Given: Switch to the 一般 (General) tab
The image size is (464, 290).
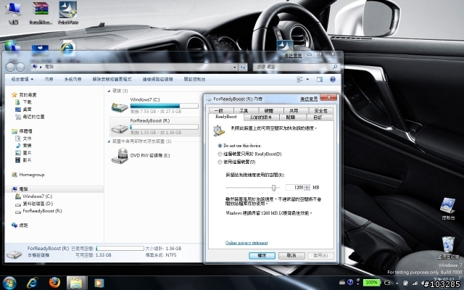Looking at the screenshot, I should click(221, 111).
